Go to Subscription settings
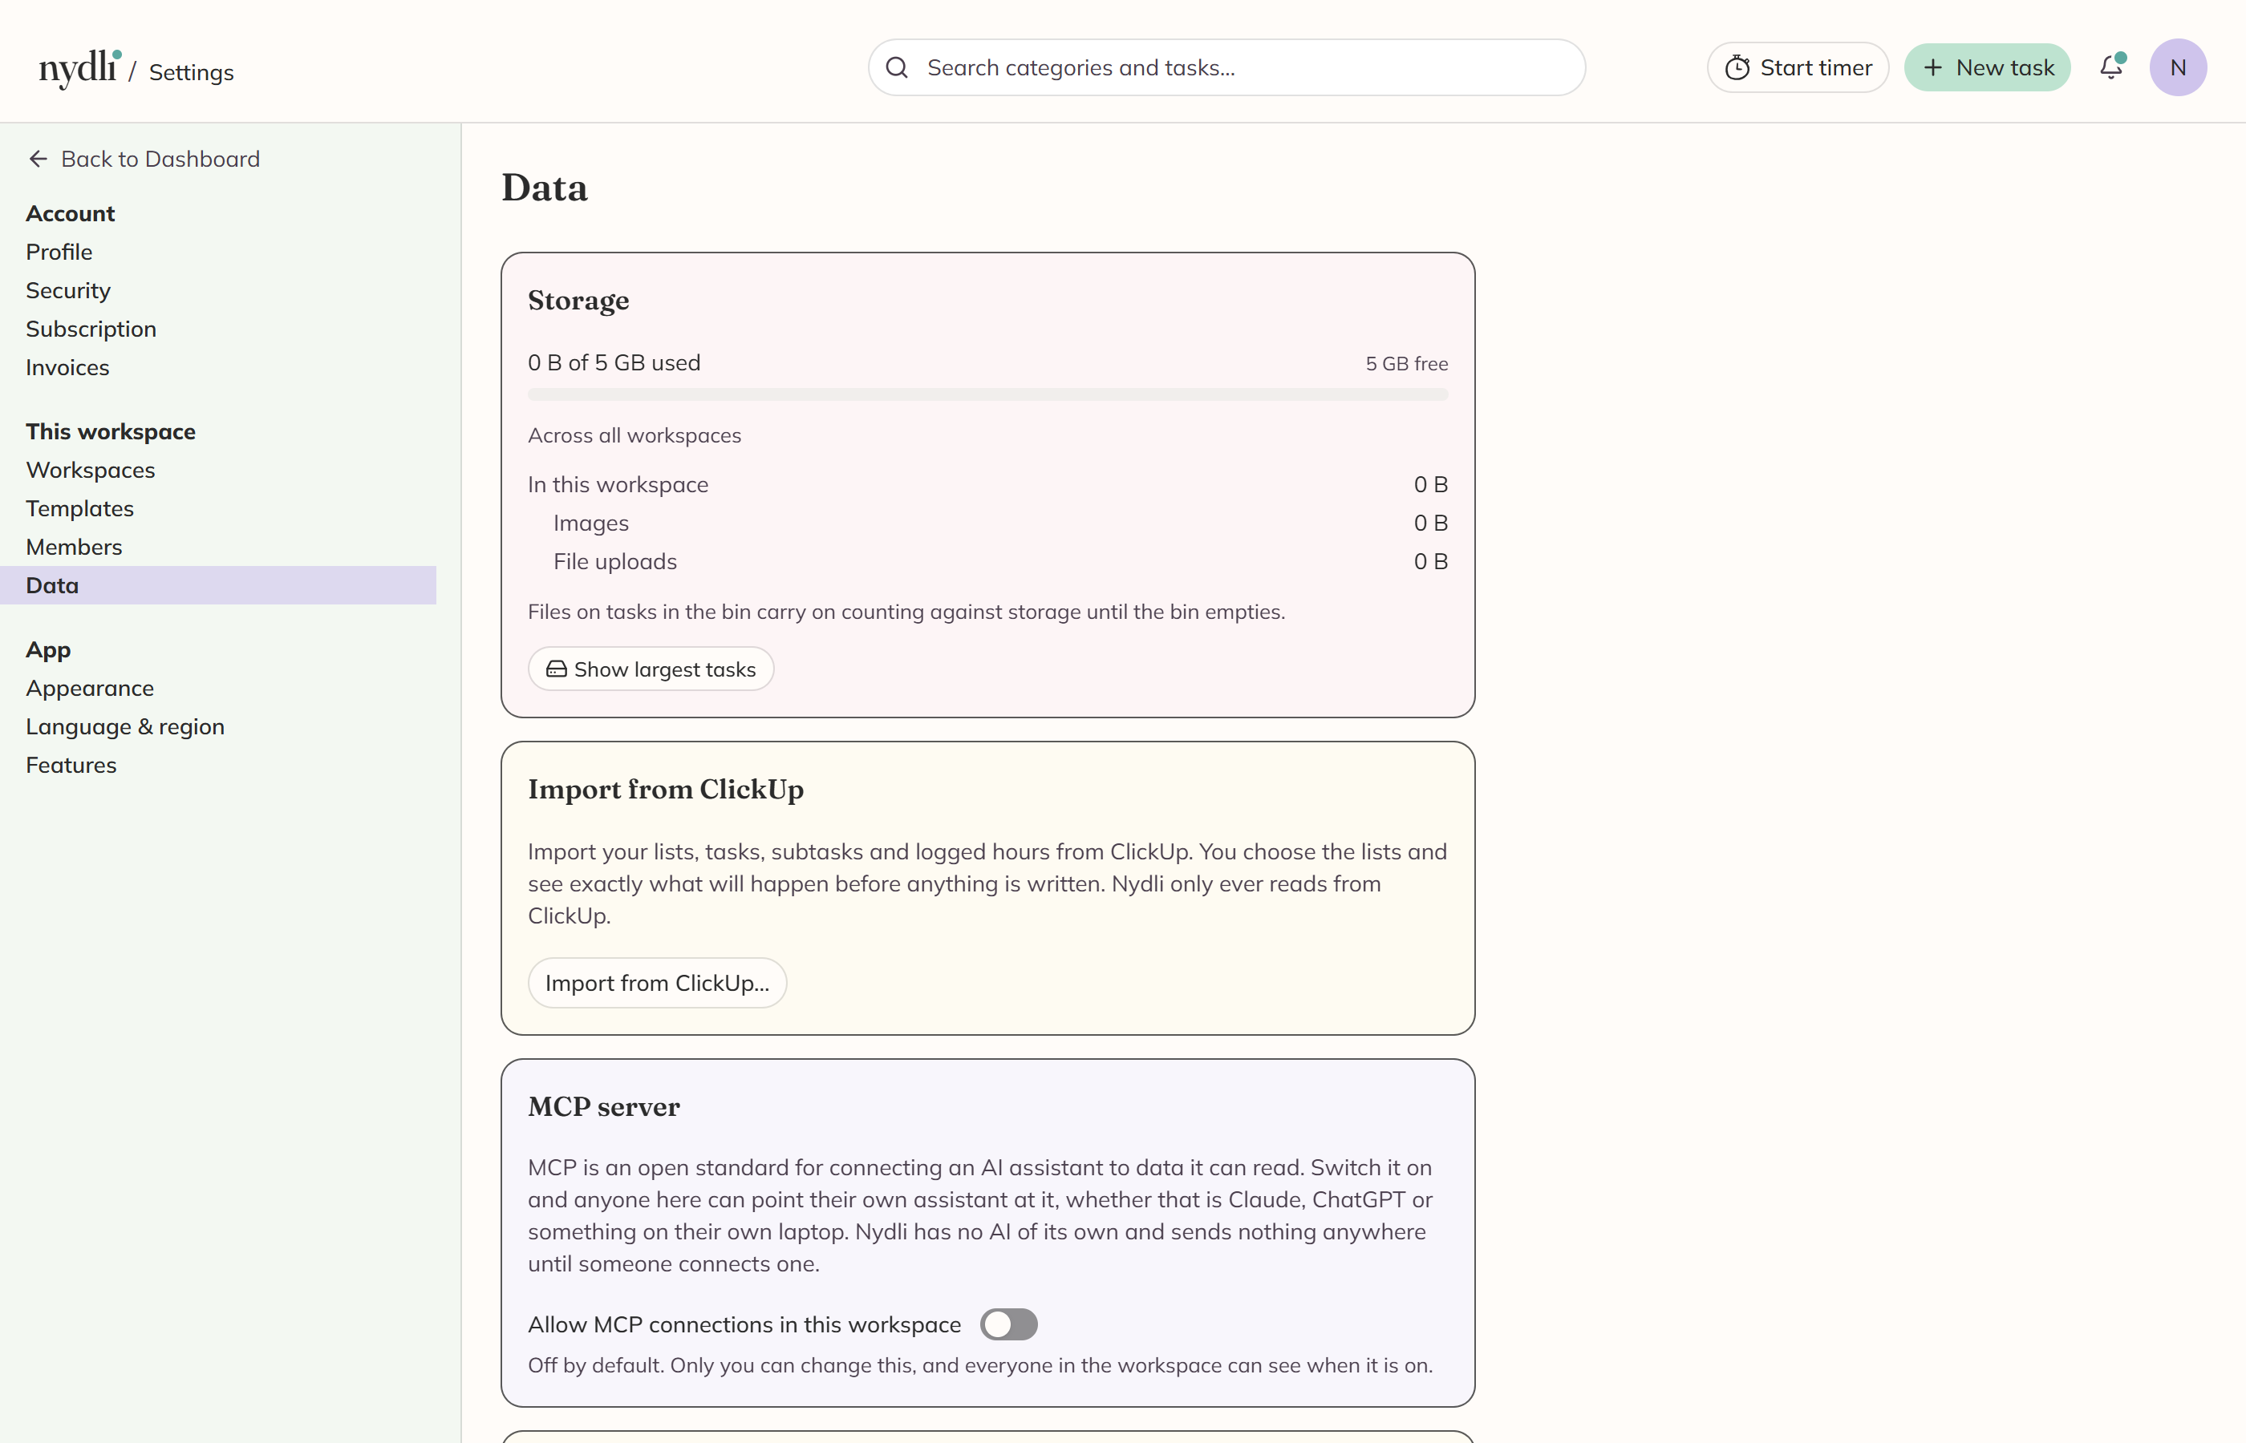 click(x=91, y=329)
